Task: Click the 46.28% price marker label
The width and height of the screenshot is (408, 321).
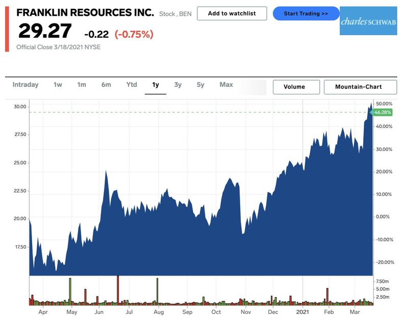Action: [x=381, y=112]
